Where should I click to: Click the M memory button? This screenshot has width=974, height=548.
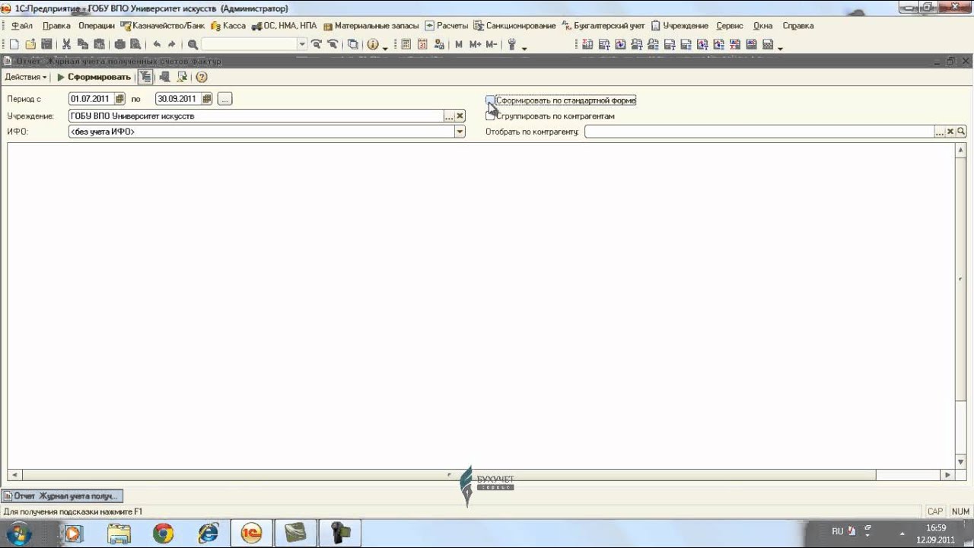point(459,45)
